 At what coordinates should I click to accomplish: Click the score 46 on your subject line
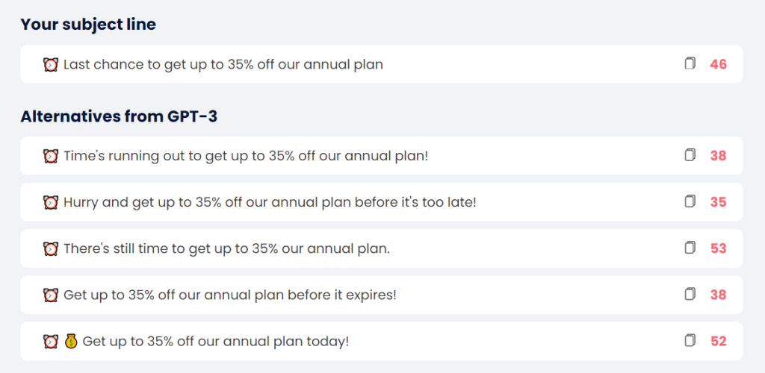click(718, 65)
